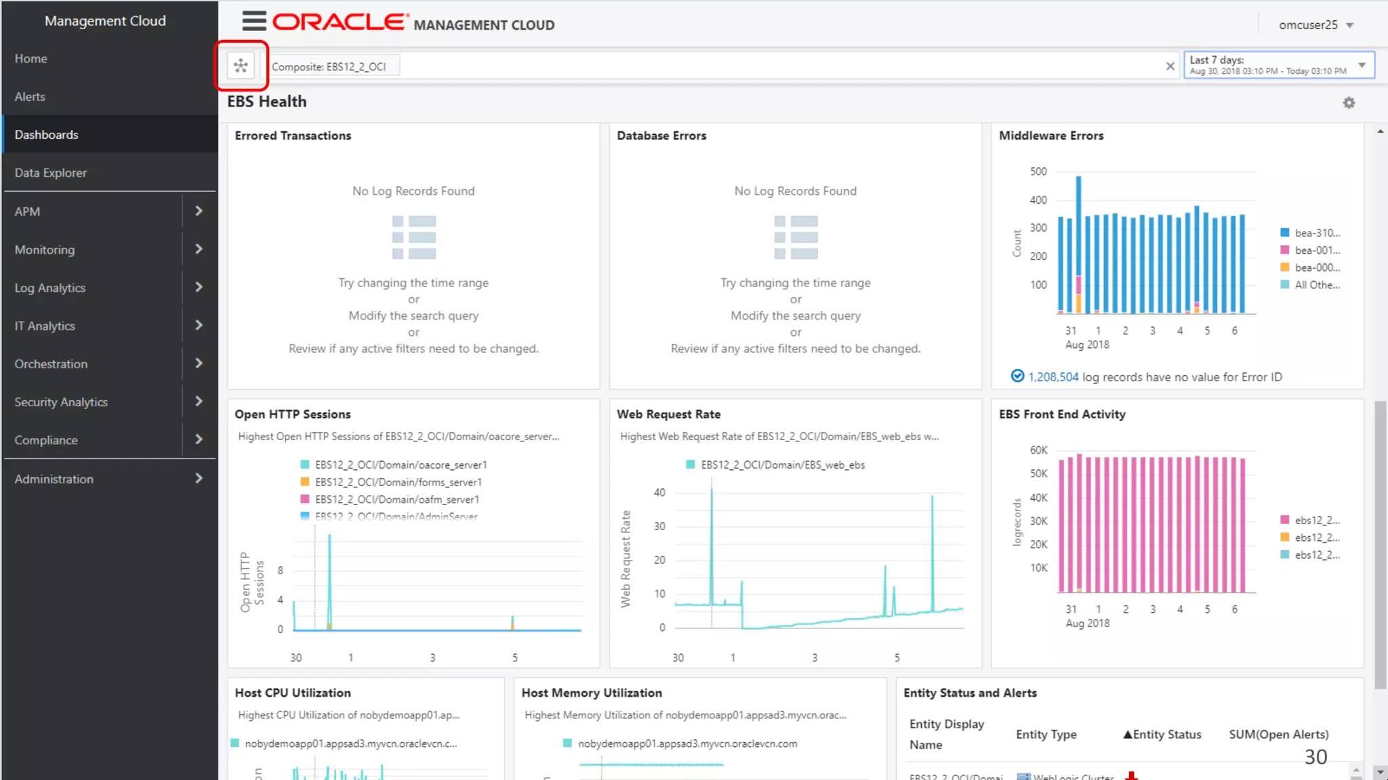Image resolution: width=1388 pixels, height=780 pixels.
Task: Click the Entity Status sort arrow
Action: click(1127, 734)
